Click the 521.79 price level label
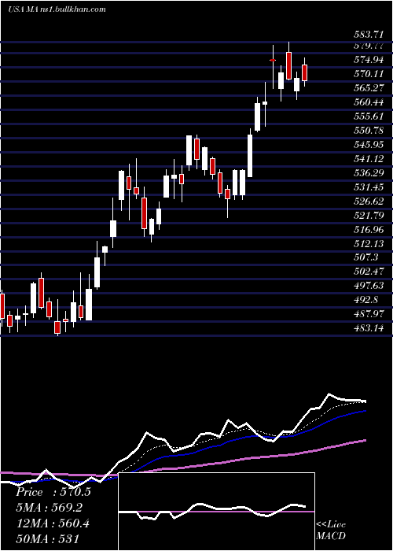 (x=369, y=215)
